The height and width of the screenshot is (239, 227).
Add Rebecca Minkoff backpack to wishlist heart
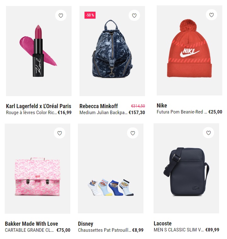134,15
